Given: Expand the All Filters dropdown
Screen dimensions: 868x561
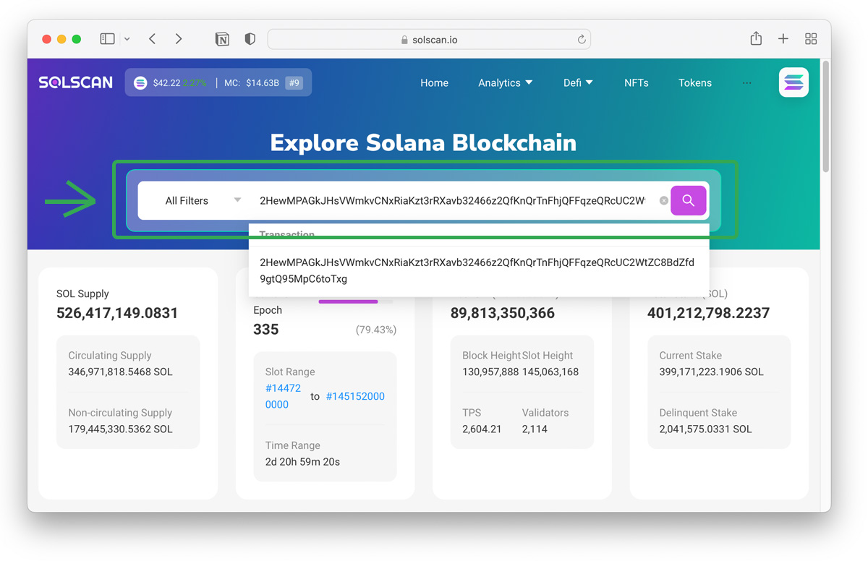Looking at the screenshot, I should click(202, 200).
